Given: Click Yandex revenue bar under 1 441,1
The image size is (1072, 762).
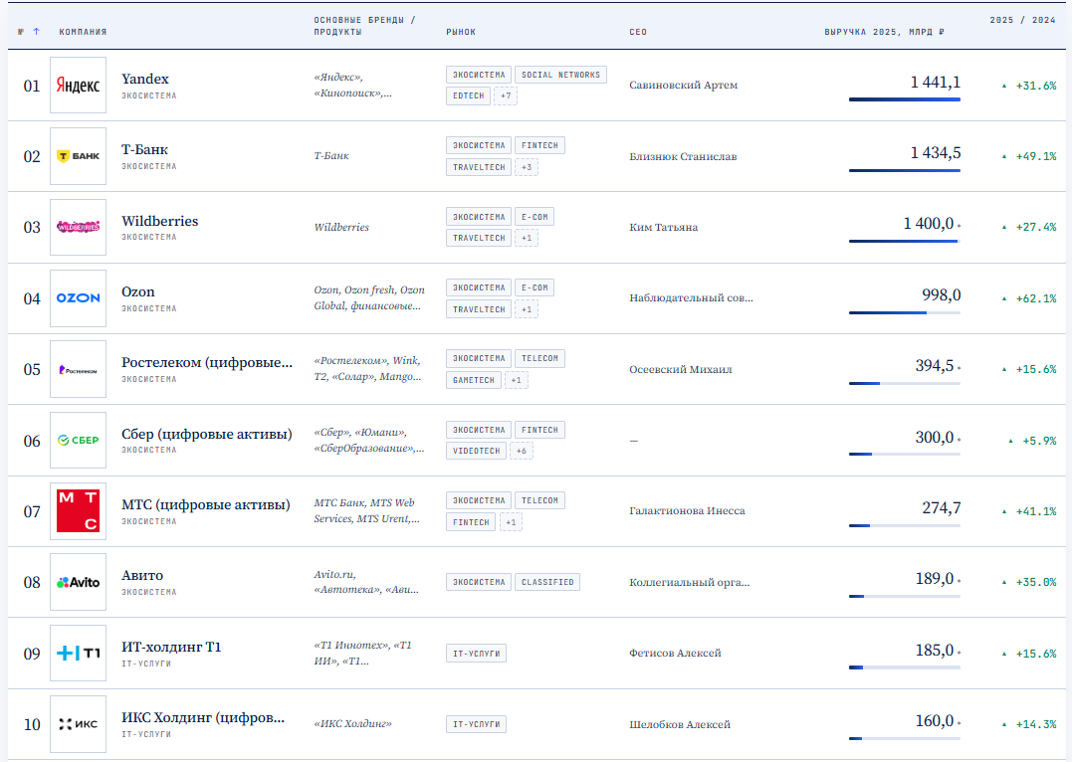Looking at the screenshot, I should tap(905, 99).
